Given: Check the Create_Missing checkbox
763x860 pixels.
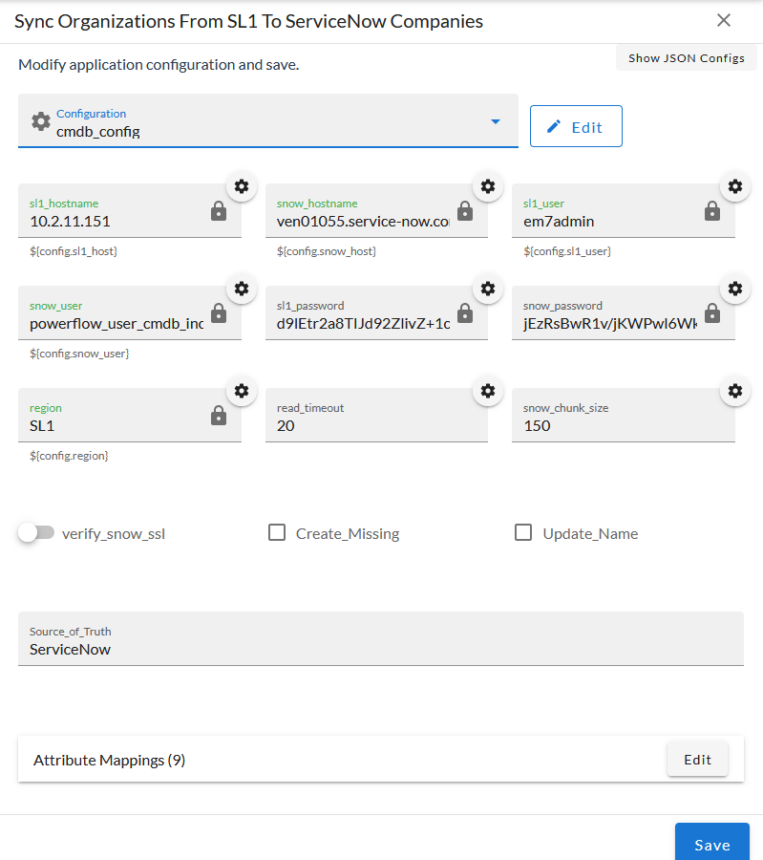Looking at the screenshot, I should 277,532.
